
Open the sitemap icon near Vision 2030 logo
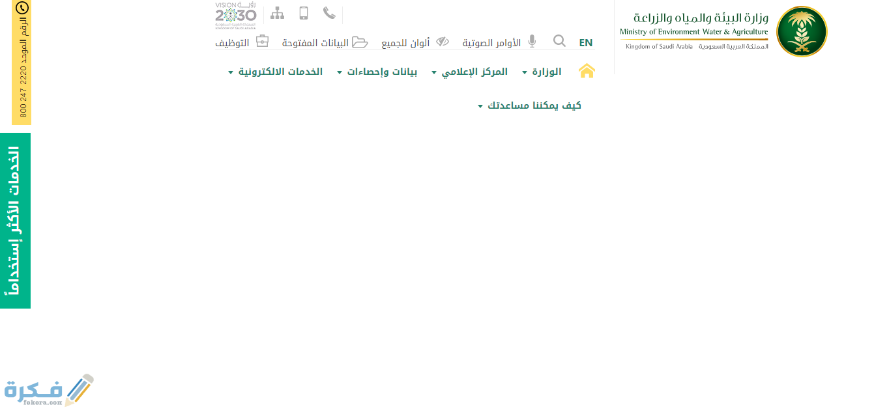(277, 12)
